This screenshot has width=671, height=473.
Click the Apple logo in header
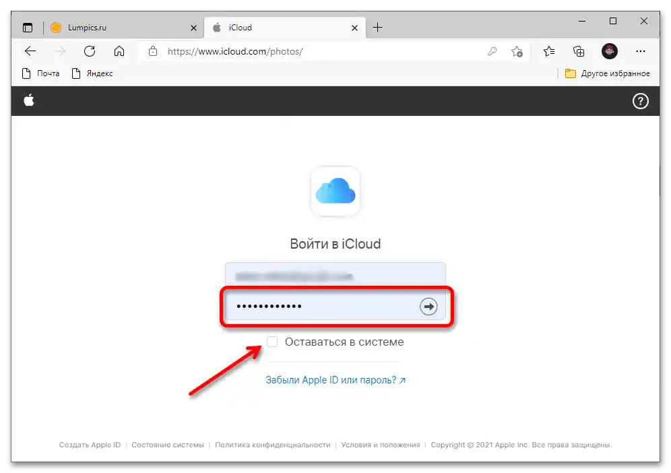tap(29, 100)
